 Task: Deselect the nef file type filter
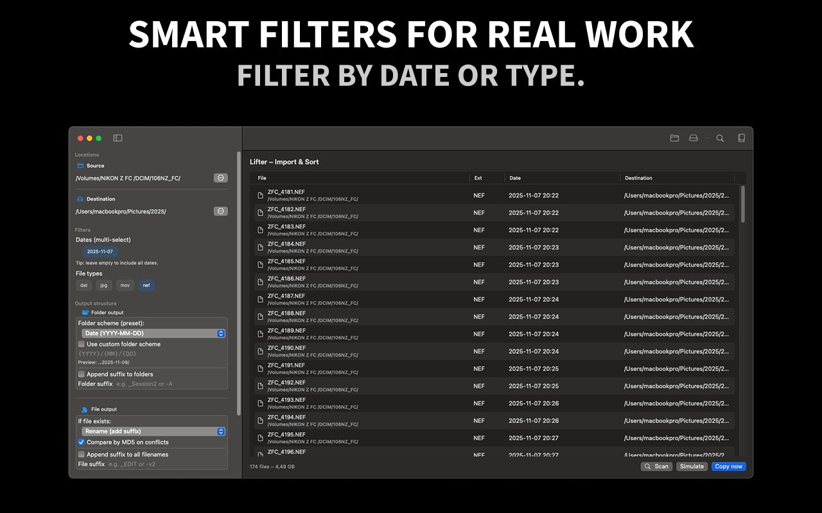point(146,285)
